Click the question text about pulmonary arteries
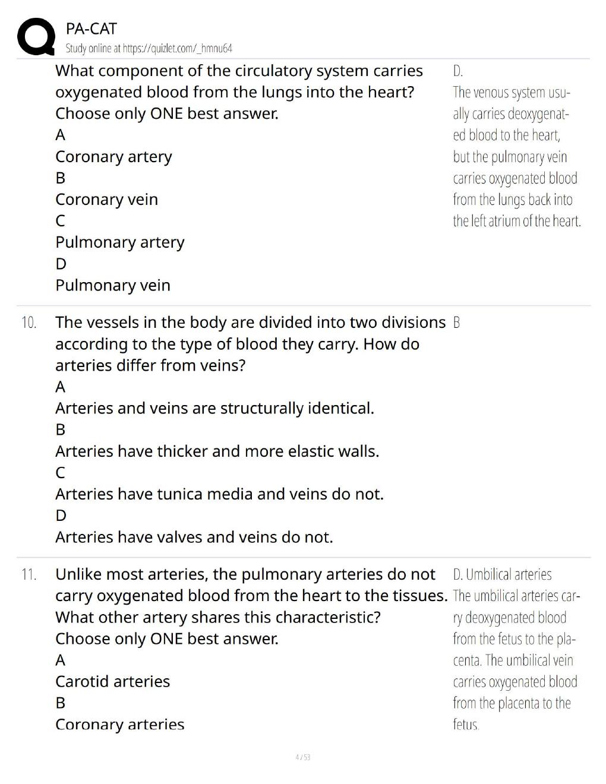Image resolution: width=606 pixels, height=784 pixels. coord(251,606)
